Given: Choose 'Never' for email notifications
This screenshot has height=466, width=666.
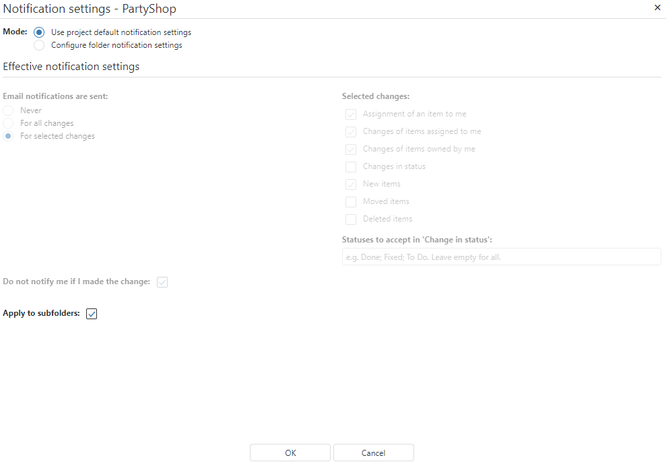Looking at the screenshot, I should (x=8, y=110).
